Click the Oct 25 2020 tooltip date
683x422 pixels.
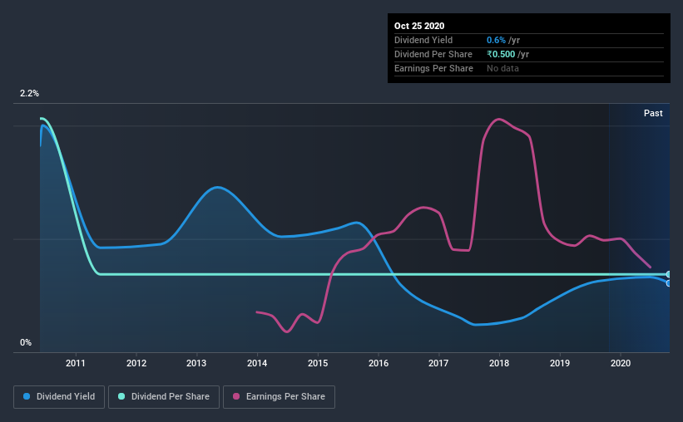[419, 26]
